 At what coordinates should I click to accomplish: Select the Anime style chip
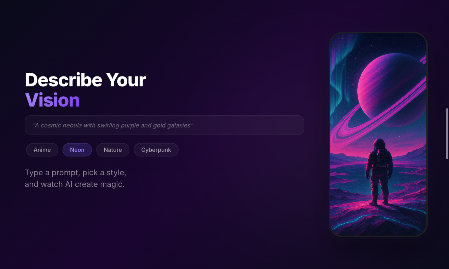(42, 150)
